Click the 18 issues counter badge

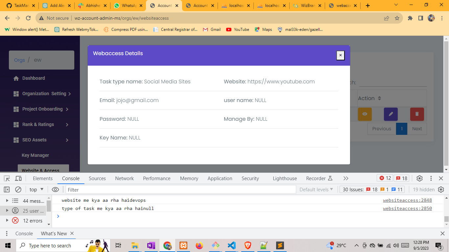(402, 178)
